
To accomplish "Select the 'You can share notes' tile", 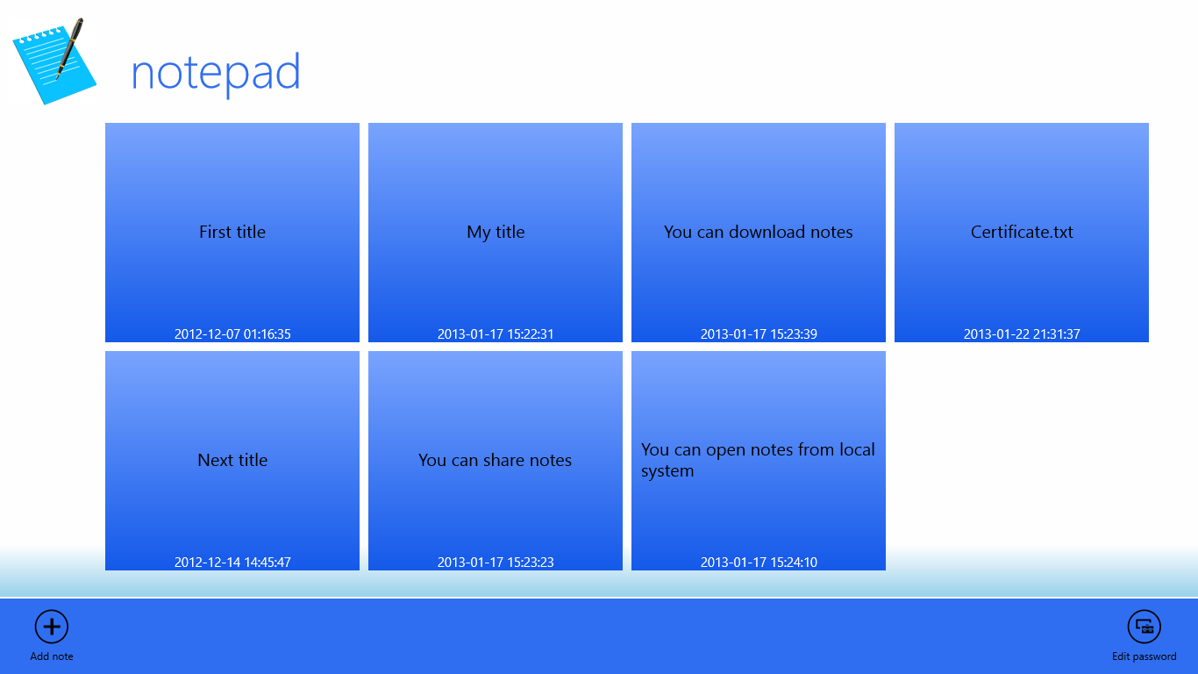I will click(496, 461).
